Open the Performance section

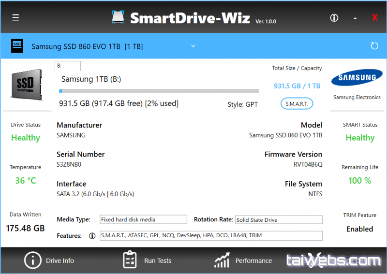[253, 260]
